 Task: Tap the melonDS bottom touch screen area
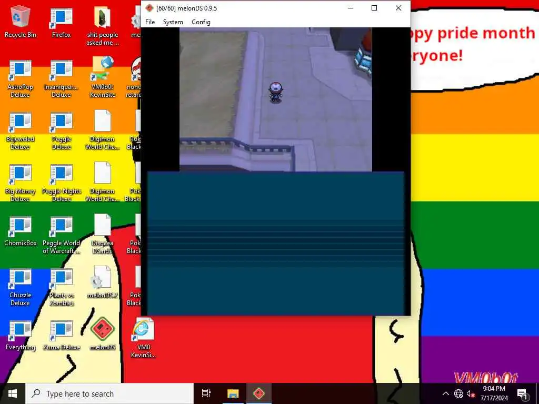(x=276, y=243)
